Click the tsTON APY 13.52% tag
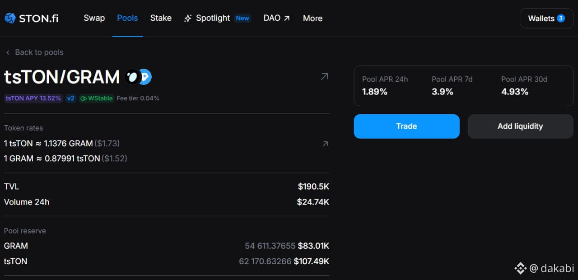Screen dimensions: 578x280 (33, 98)
